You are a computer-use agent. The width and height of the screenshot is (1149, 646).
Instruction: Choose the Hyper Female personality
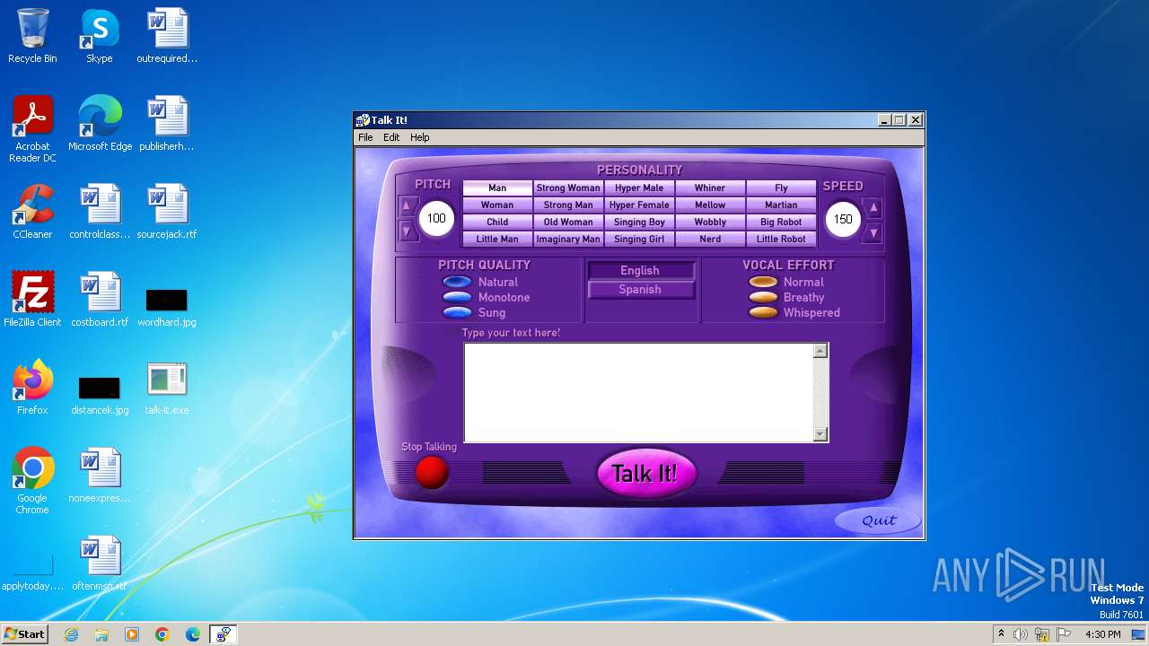point(639,205)
